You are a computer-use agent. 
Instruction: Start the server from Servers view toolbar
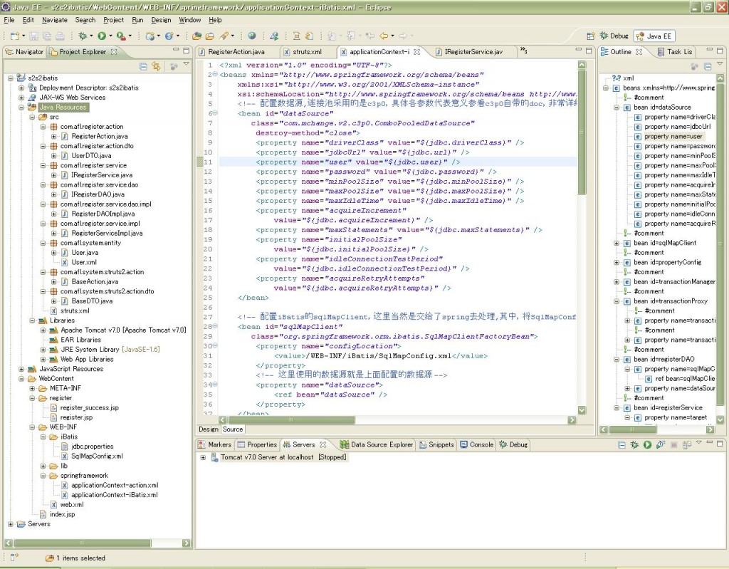point(647,445)
